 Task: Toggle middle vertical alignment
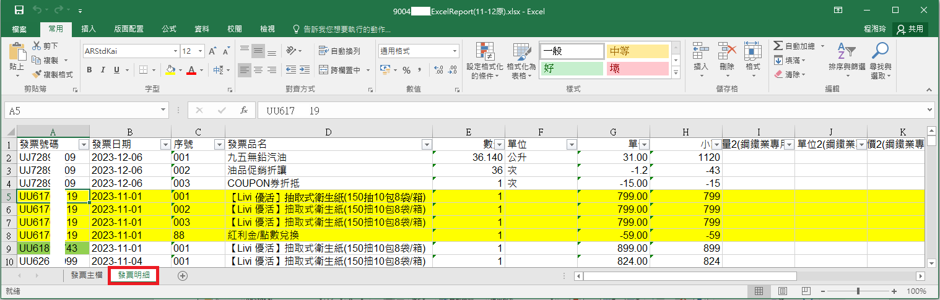(258, 51)
